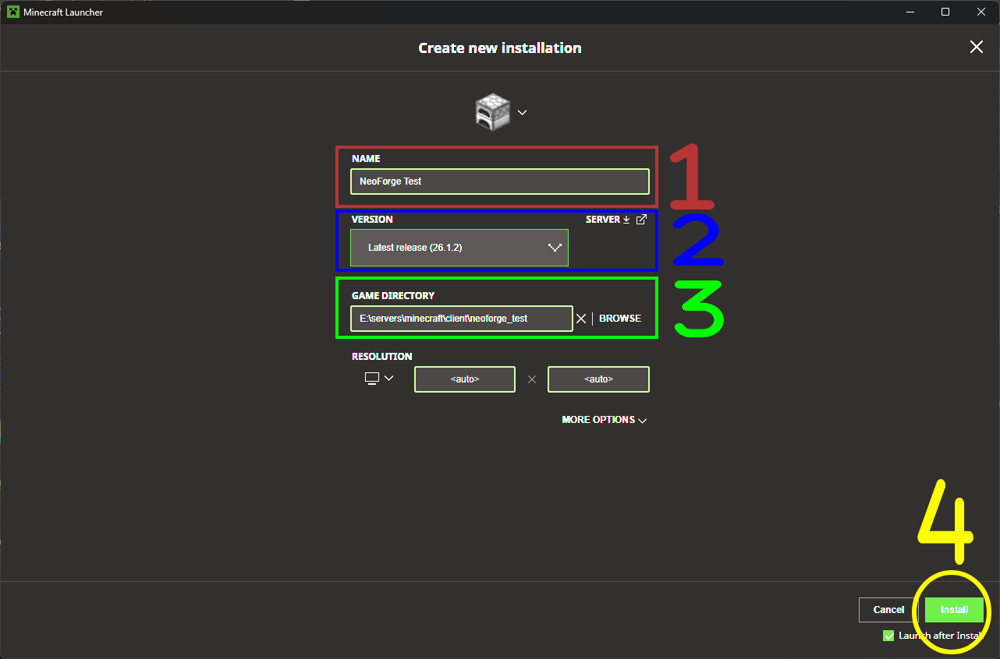Close the Create new installation dialog

point(977,48)
